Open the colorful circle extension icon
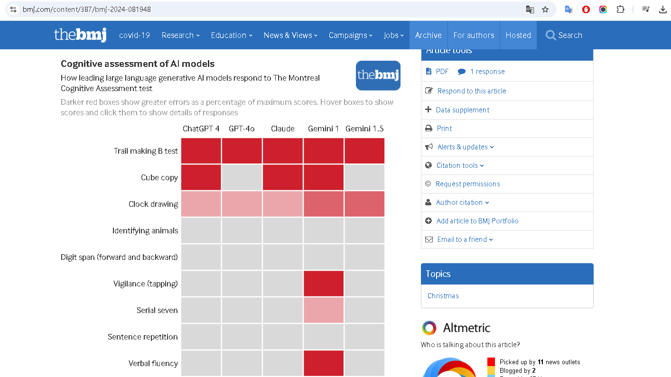671x377 pixels. [603, 9]
